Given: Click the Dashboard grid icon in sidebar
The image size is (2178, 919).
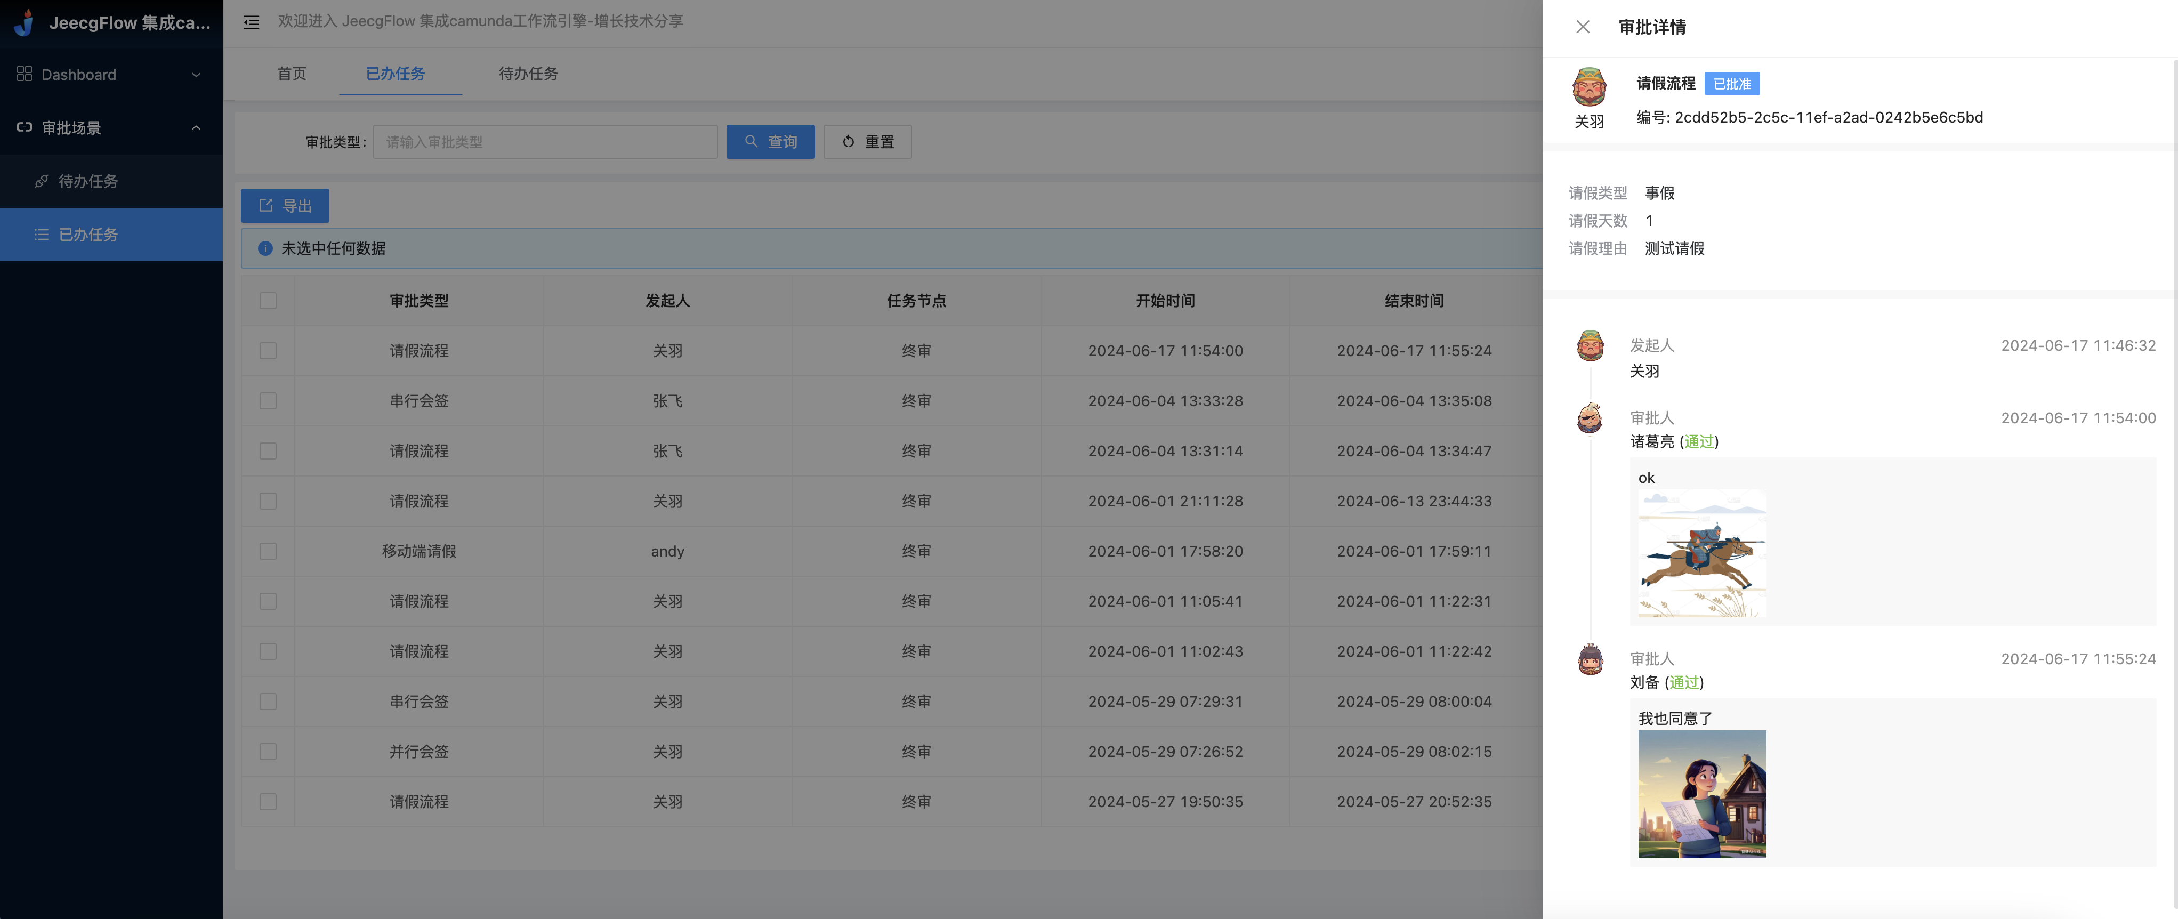Looking at the screenshot, I should [x=23, y=75].
